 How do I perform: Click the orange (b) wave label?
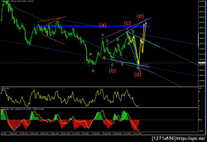click(112, 71)
